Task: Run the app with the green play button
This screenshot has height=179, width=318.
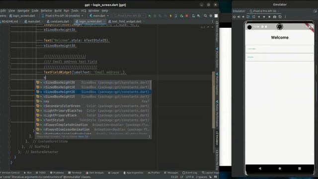Action: [x=150, y=16]
